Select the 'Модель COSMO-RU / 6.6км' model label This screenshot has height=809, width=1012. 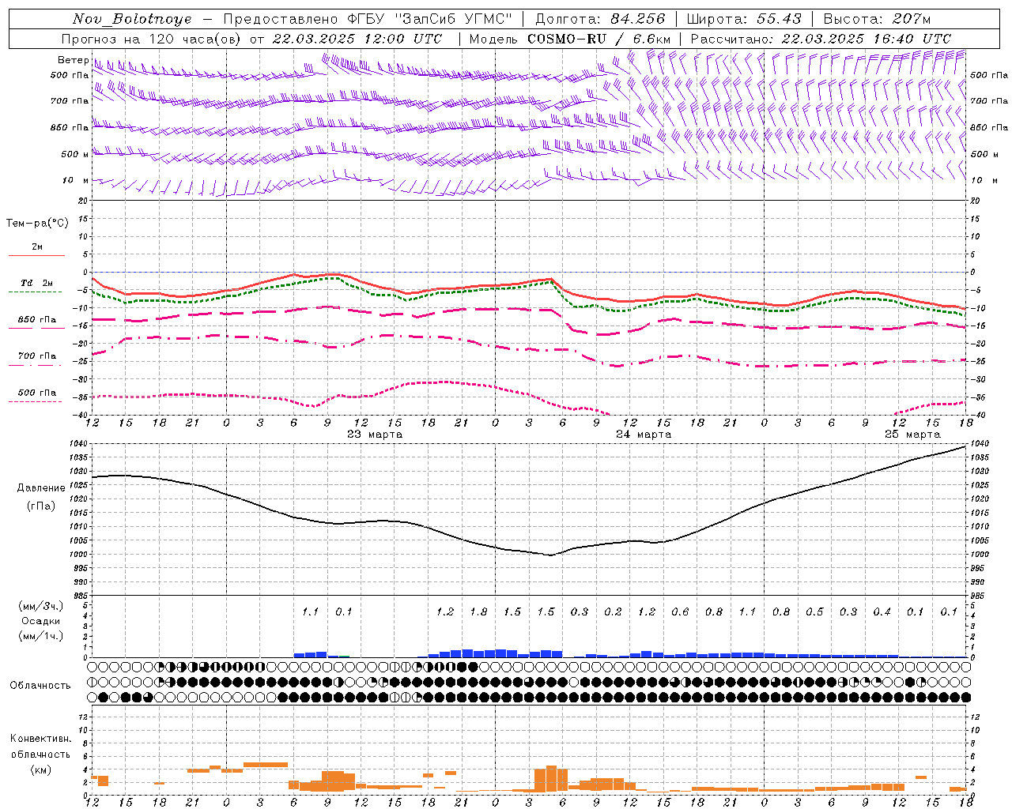click(x=570, y=39)
